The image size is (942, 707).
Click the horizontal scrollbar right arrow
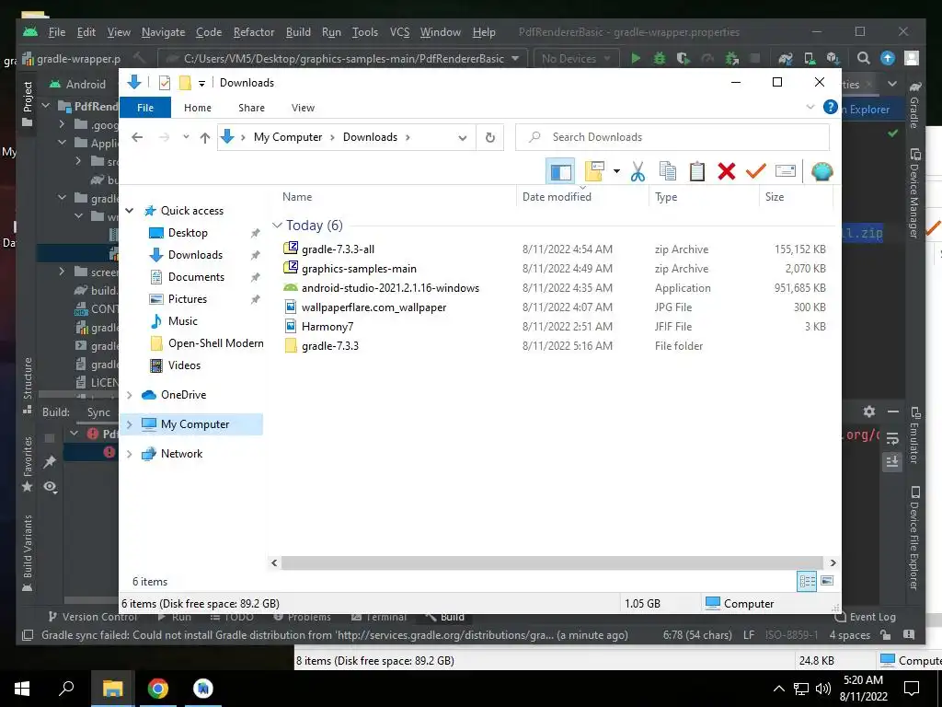[x=833, y=562]
